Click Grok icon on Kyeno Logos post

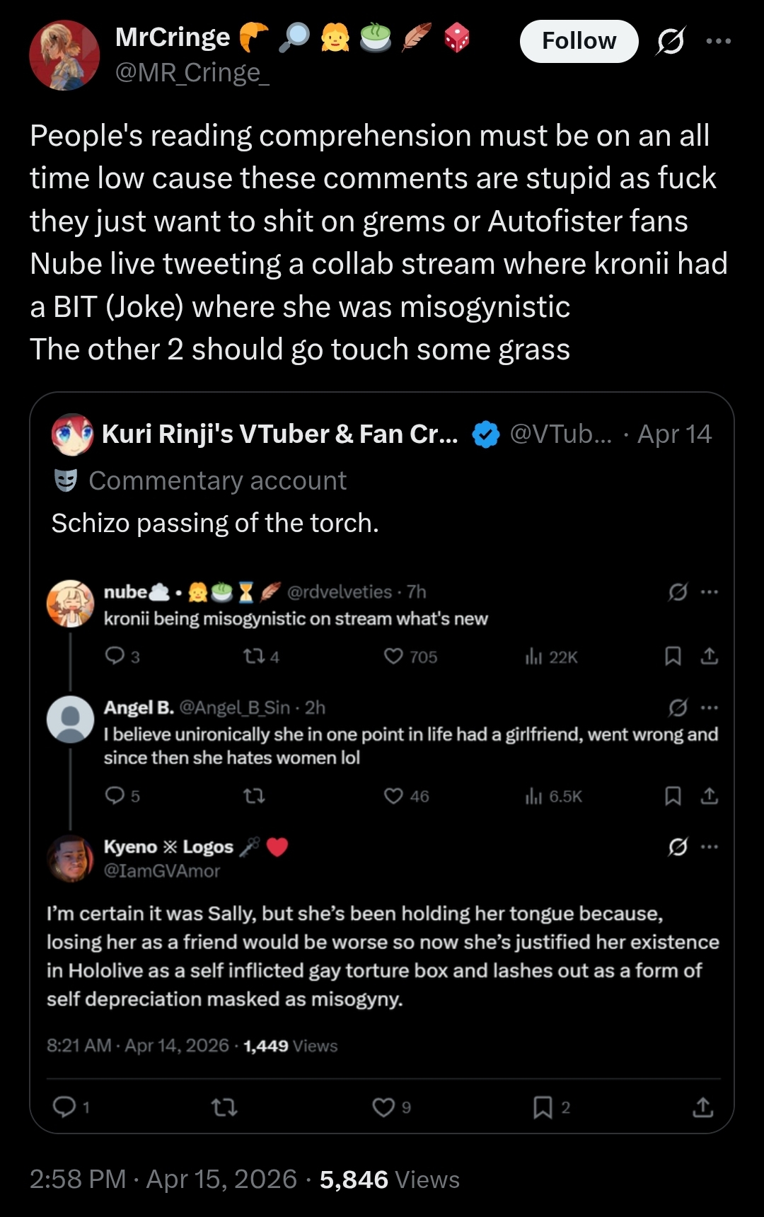click(678, 846)
